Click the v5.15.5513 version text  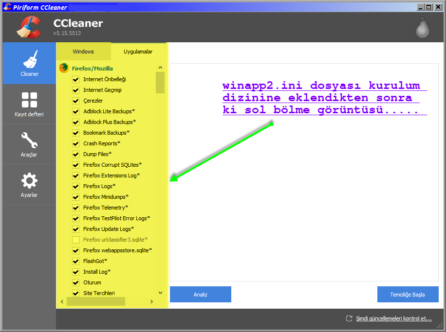[x=67, y=33]
